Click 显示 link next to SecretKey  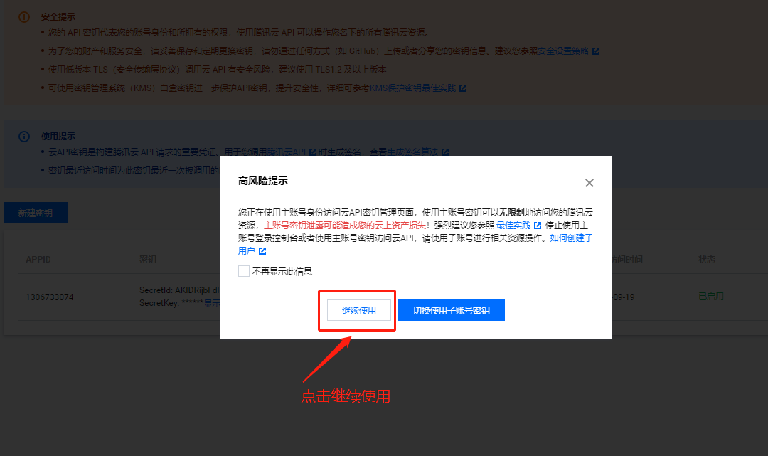pyautogui.click(x=212, y=303)
